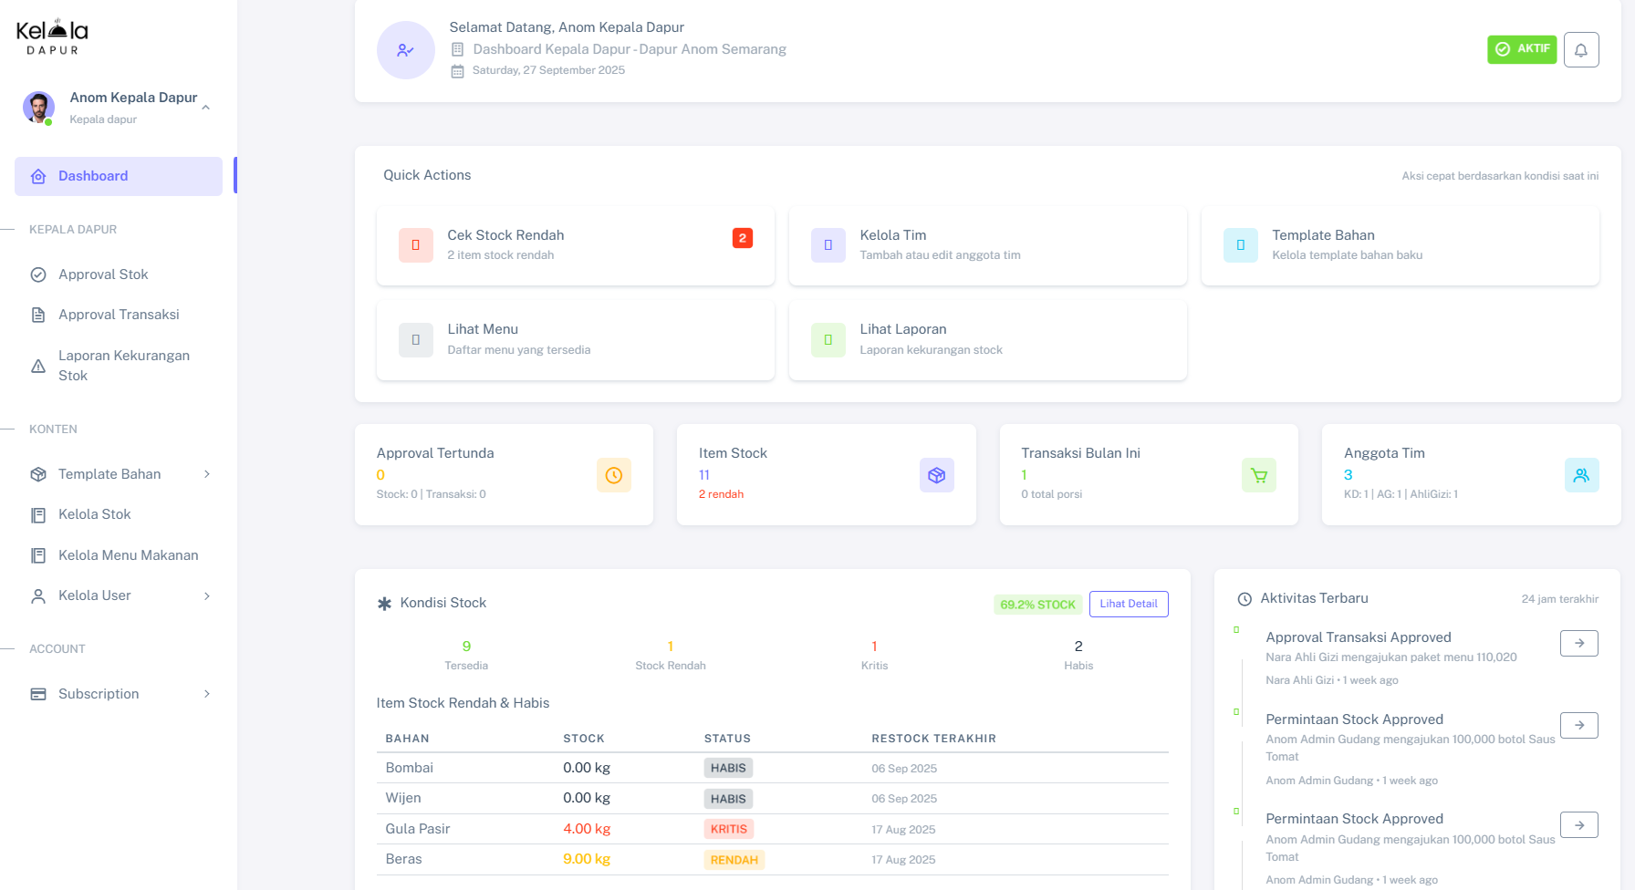Click the Kelola Dapur logo
This screenshot has width=1635, height=890.
53,36
